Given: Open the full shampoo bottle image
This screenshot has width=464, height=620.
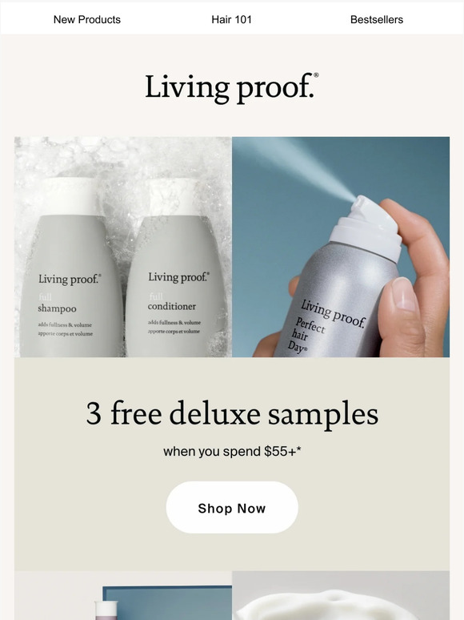Looking at the screenshot, I should (70, 269).
